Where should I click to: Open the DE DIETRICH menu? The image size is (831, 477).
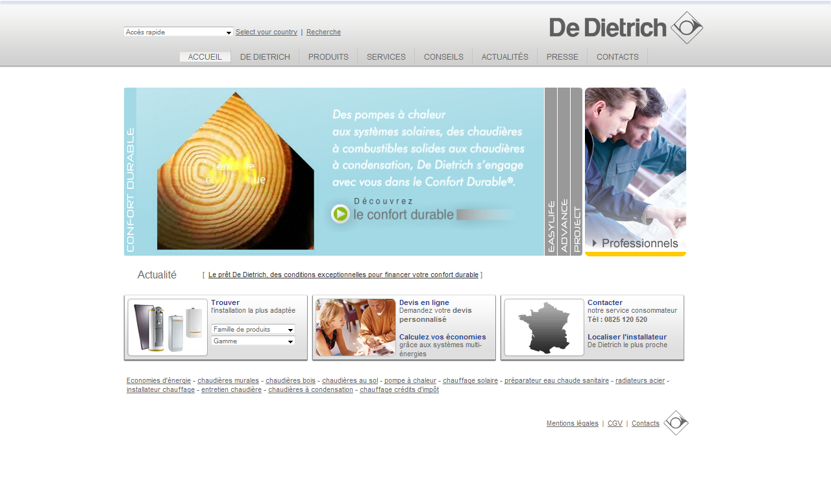click(x=265, y=57)
